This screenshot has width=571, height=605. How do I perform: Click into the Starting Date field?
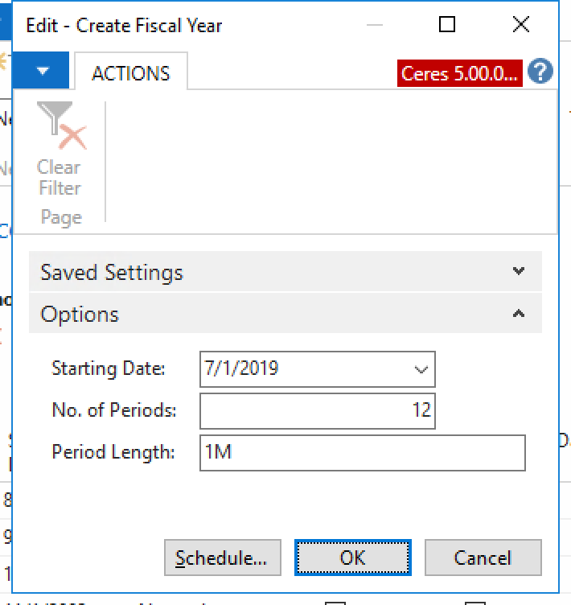click(306, 369)
